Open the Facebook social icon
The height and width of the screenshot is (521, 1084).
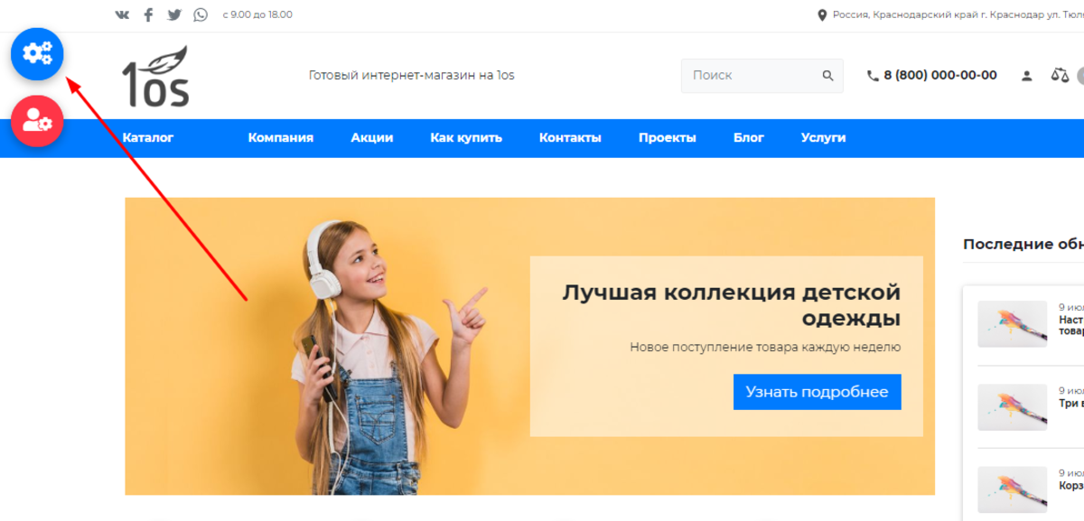tap(148, 14)
